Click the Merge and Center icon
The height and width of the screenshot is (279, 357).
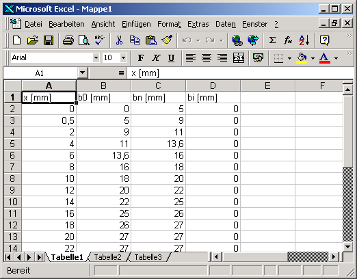[239, 58]
